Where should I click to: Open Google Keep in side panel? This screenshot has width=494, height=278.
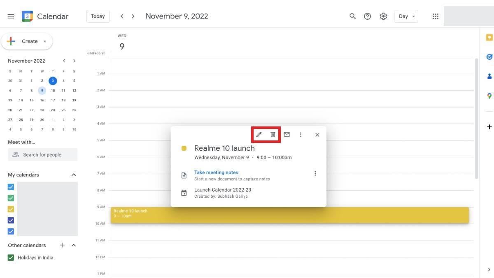coord(489,37)
